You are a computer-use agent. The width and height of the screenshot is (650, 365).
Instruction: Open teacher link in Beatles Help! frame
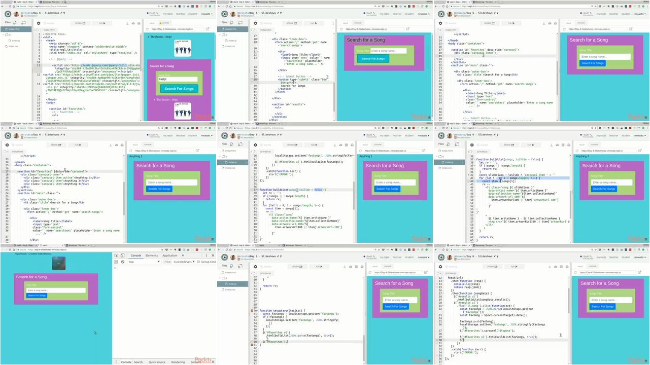pos(181,14)
